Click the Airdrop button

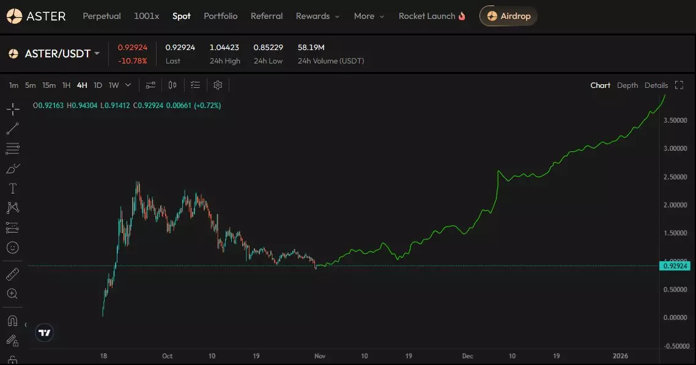pyautogui.click(x=508, y=16)
